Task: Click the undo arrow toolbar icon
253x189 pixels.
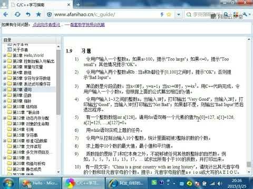Action: tap(28, 14)
